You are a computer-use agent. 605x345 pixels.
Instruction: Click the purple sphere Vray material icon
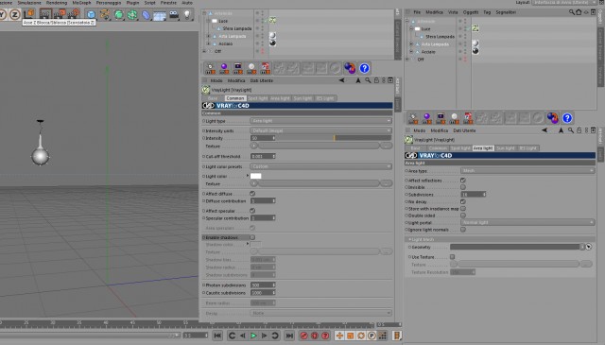[224, 68]
